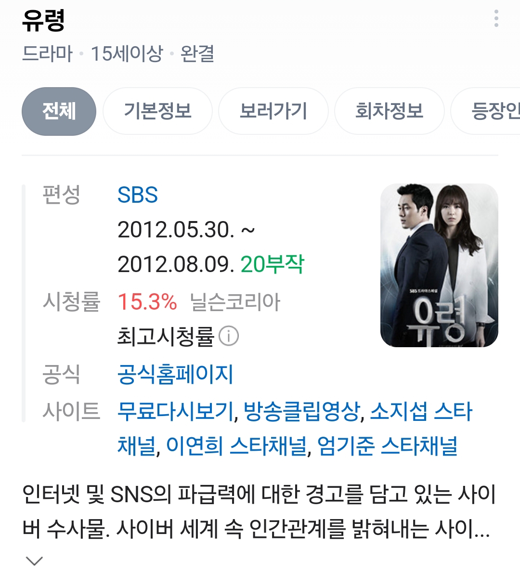Select the 전체 tab
Viewport: 520px width, 587px height.
59,111
